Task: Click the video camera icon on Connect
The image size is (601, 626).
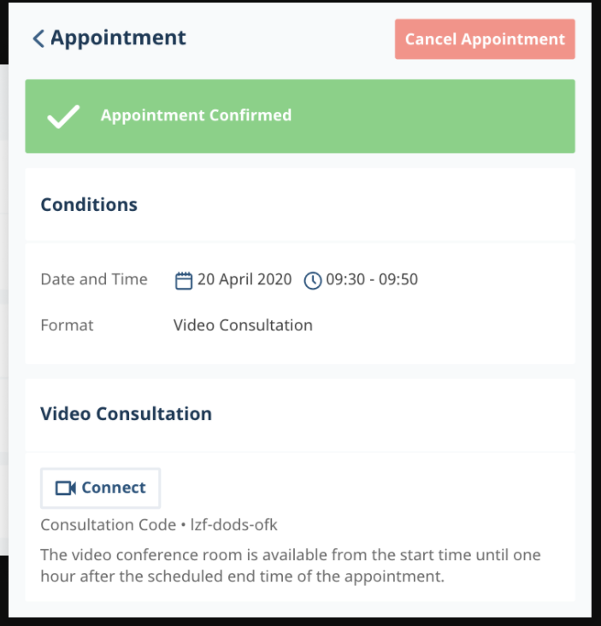Action: click(66, 489)
